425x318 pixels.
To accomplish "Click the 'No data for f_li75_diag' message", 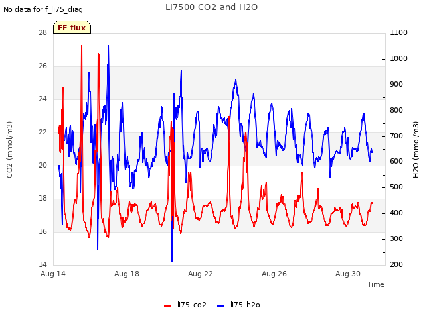I will (x=43, y=9).
